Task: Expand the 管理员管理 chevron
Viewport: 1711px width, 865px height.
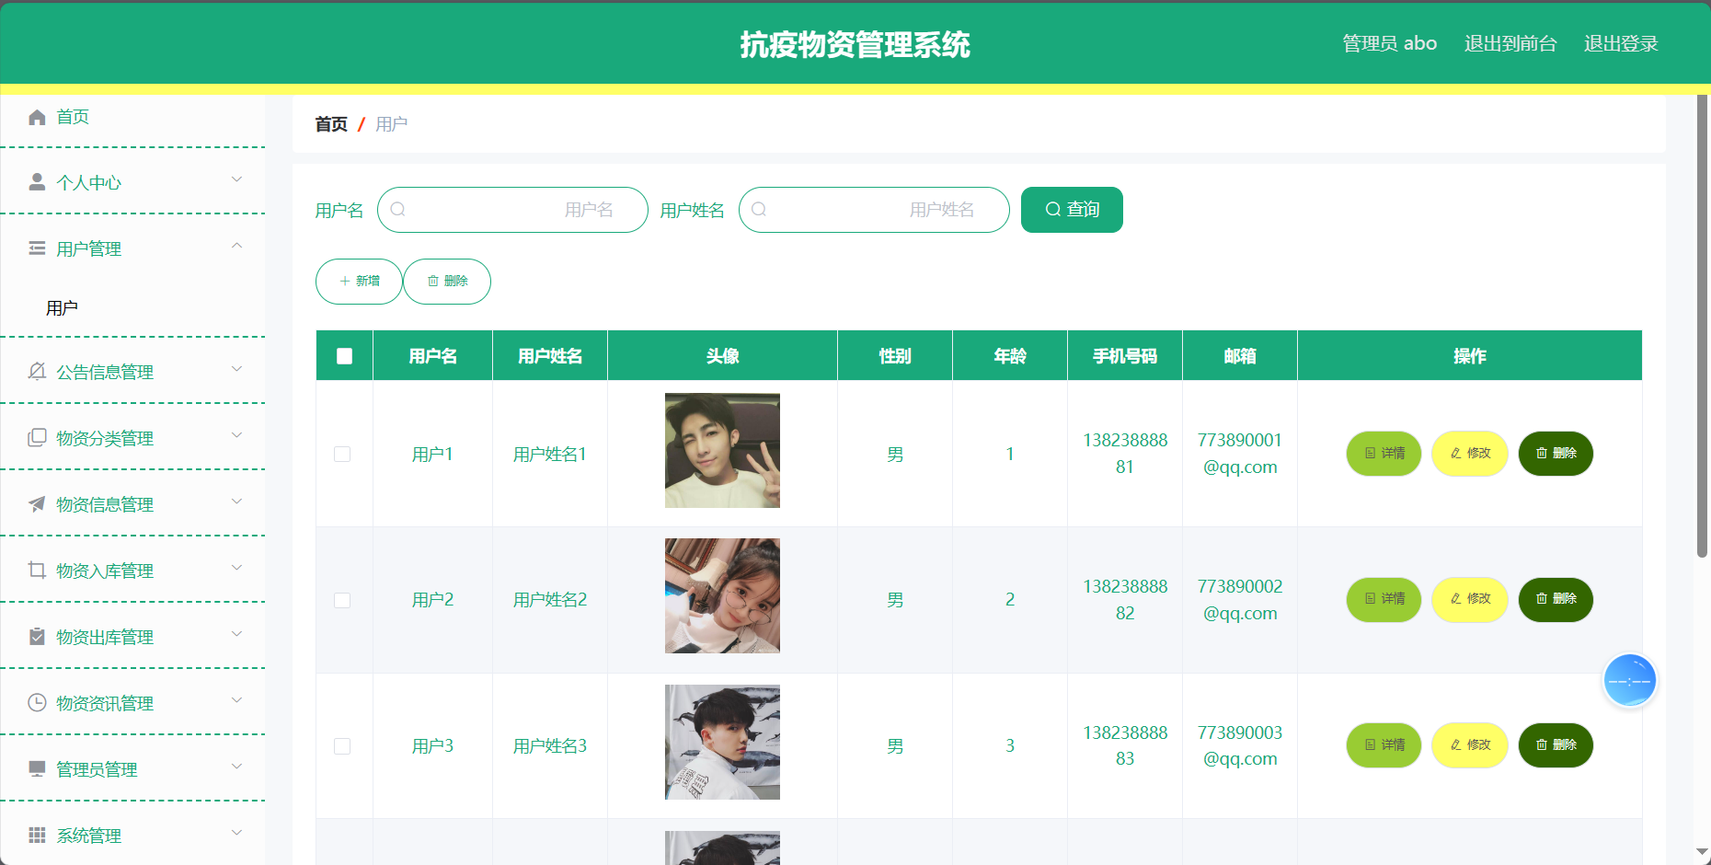Action: pyautogui.click(x=236, y=767)
